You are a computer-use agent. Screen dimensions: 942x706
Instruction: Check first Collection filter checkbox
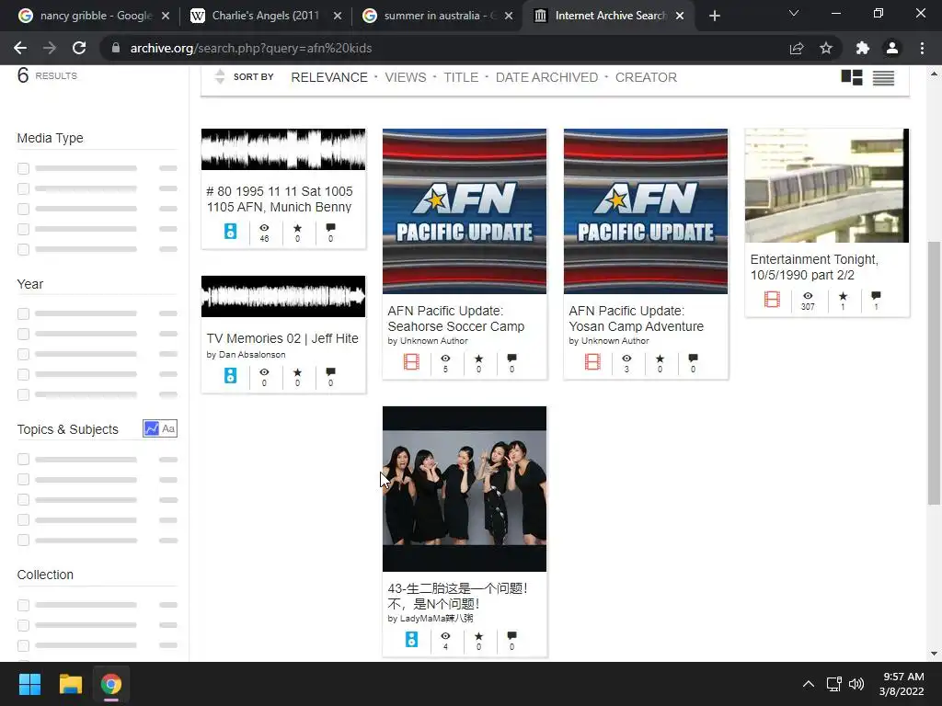click(23, 605)
